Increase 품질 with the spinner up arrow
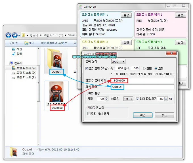Screen dimensions: 193x163 106,98
